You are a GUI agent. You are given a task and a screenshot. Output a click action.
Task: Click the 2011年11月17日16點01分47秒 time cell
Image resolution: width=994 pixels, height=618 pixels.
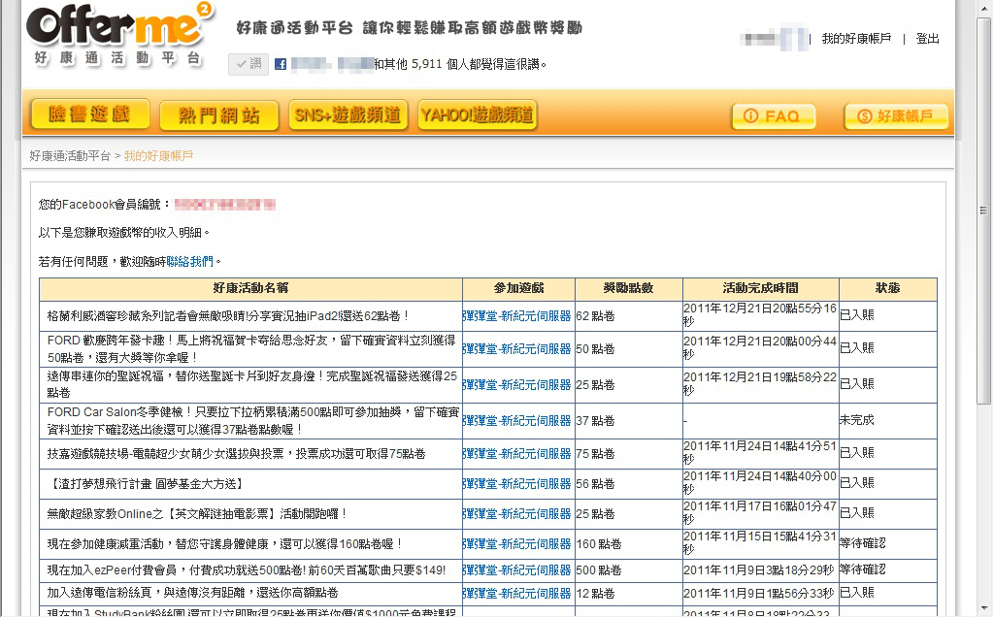point(760,513)
